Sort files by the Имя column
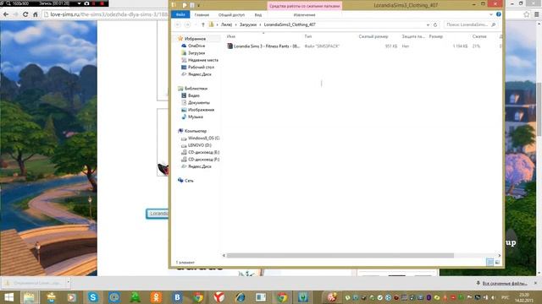This screenshot has width=542, height=304. (231, 36)
